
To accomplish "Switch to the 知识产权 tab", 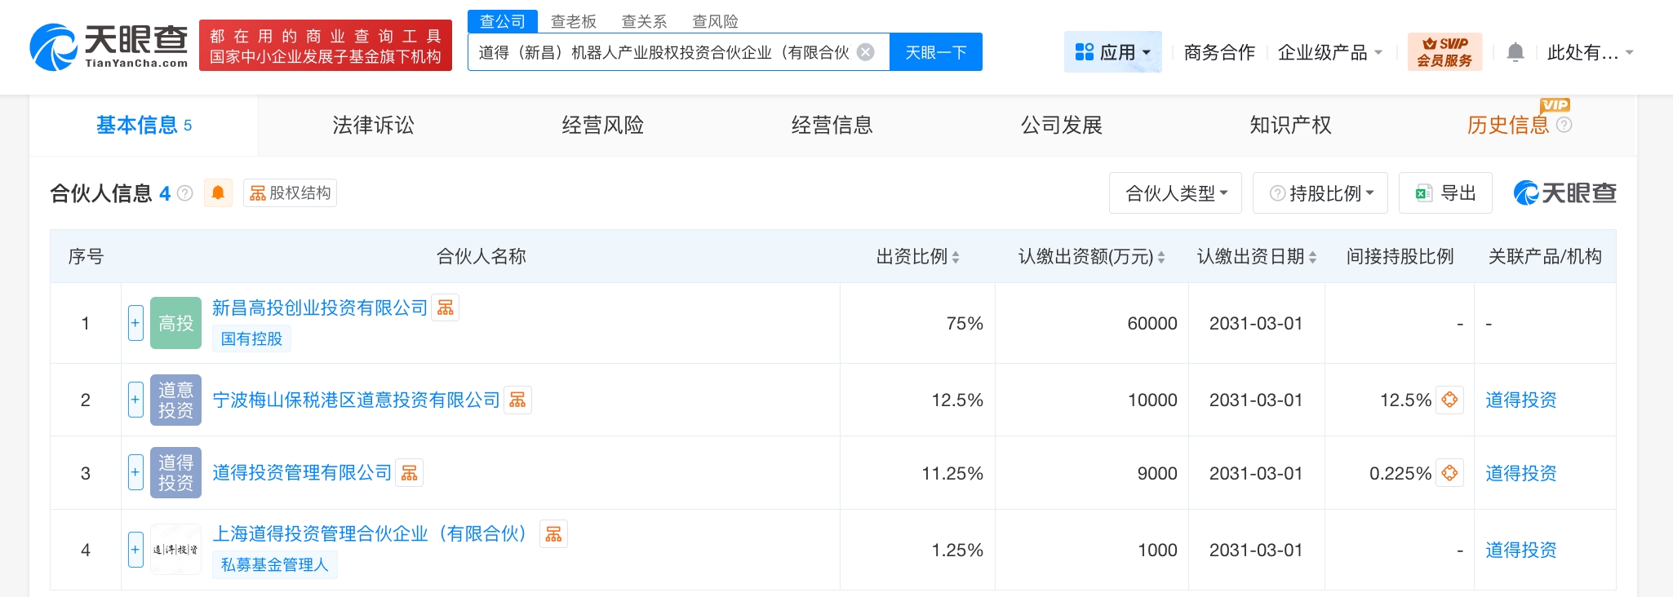I will click(1290, 125).
